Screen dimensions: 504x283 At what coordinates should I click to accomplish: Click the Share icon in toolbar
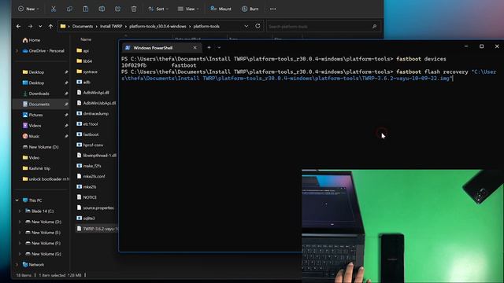[x=117, y=9]
